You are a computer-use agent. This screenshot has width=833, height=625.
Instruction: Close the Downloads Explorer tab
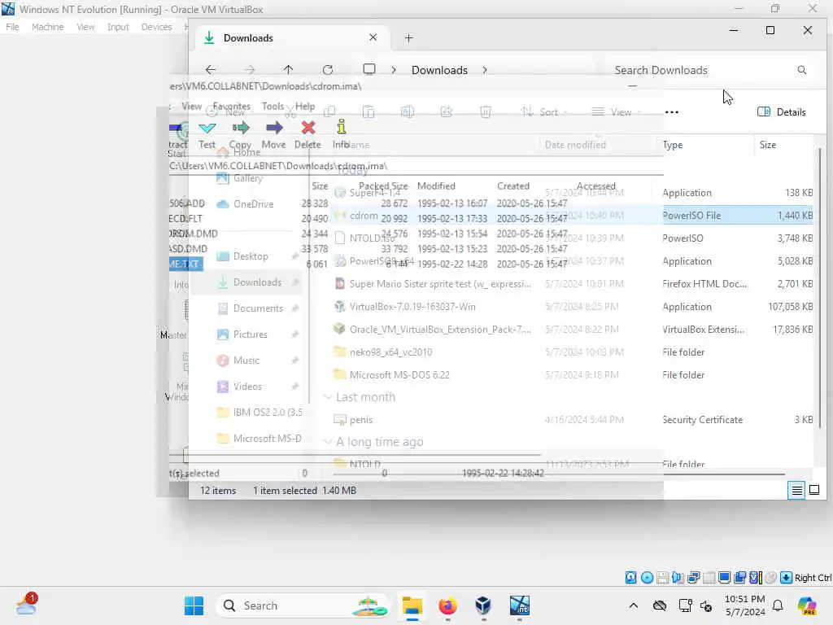(373, 37)
